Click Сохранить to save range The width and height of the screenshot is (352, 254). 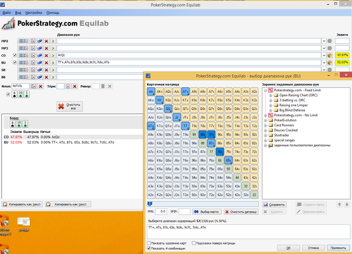tap(275, 204)
